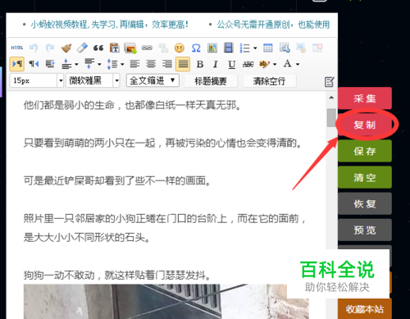This screenshot has width=410, height=319.
Task: Open table properties icon
Action: click(x=301, y=48)
